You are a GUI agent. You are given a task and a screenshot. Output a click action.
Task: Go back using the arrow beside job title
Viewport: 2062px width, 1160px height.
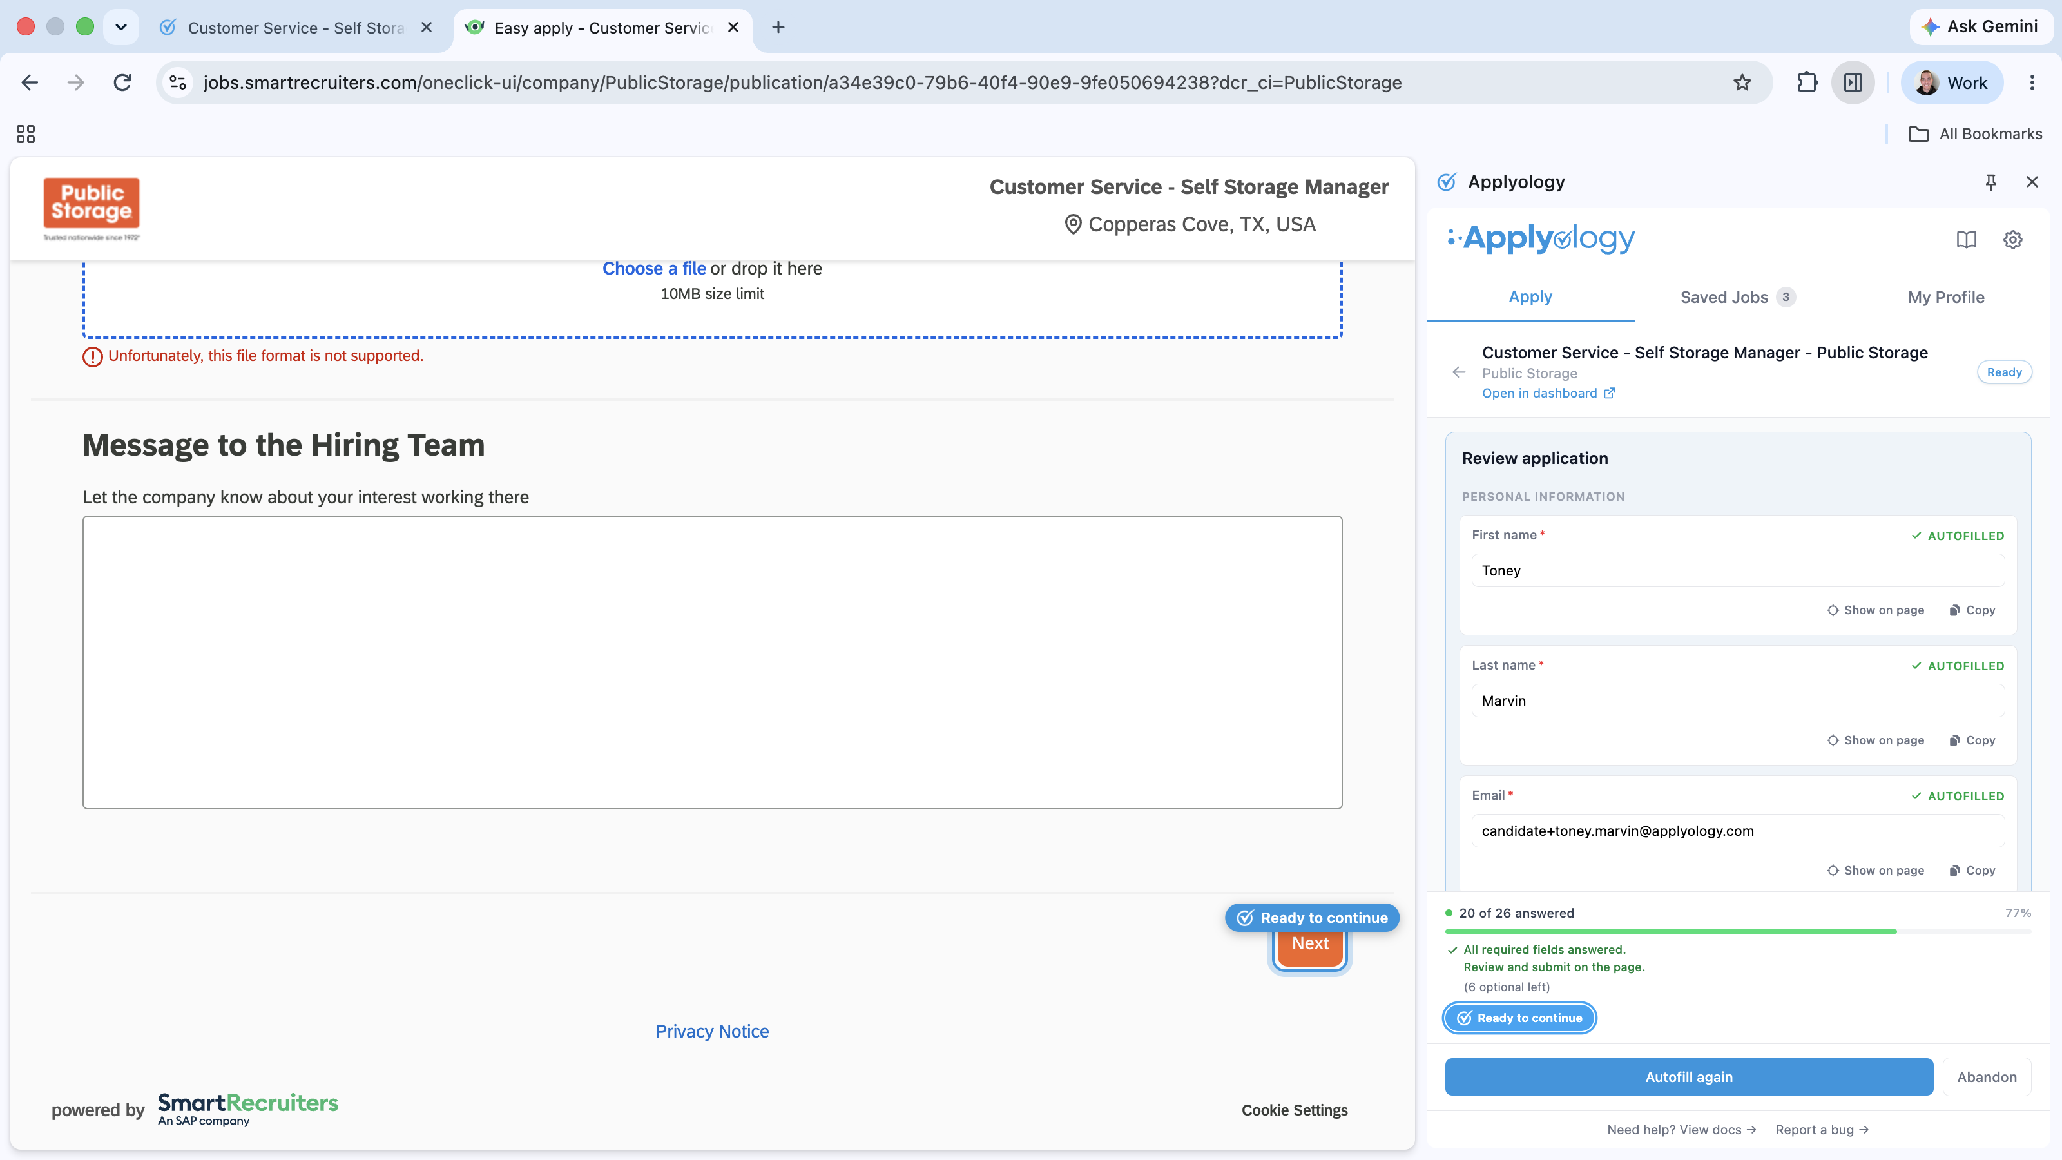pyautogui.click(x=1458, y=372)
